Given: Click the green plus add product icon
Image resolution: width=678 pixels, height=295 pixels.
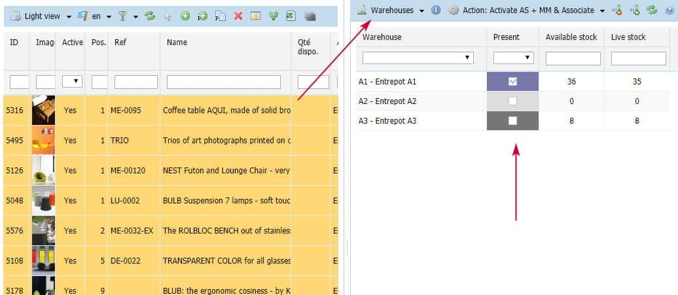Looking at the screenshot, I should pos(185,16).
